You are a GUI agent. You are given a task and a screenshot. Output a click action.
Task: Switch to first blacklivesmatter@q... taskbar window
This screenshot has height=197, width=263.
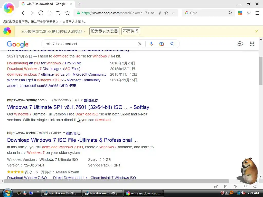tap(61, 193)
